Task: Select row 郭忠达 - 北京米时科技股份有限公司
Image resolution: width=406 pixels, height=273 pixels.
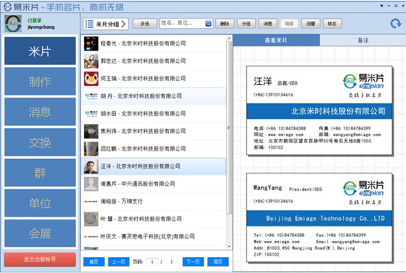Action: 154,61
